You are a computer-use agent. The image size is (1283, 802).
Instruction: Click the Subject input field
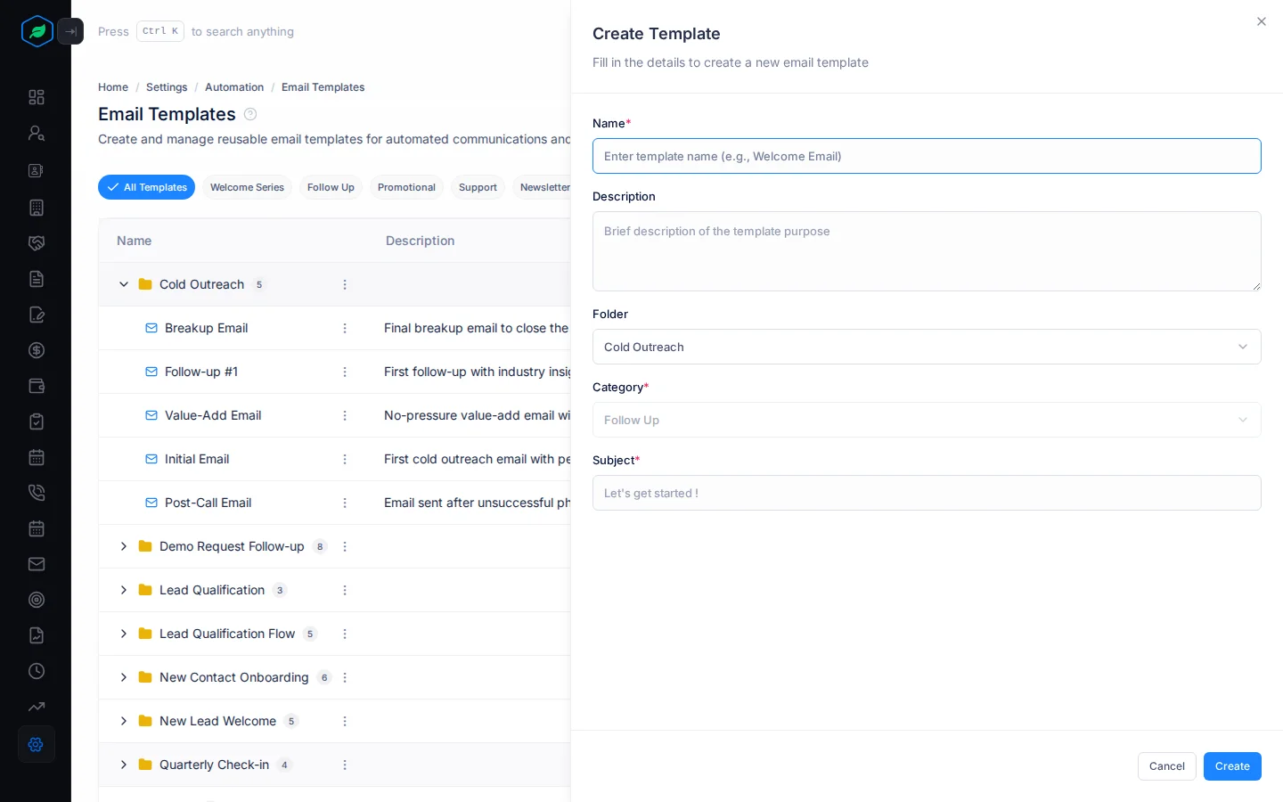point(927,493)
